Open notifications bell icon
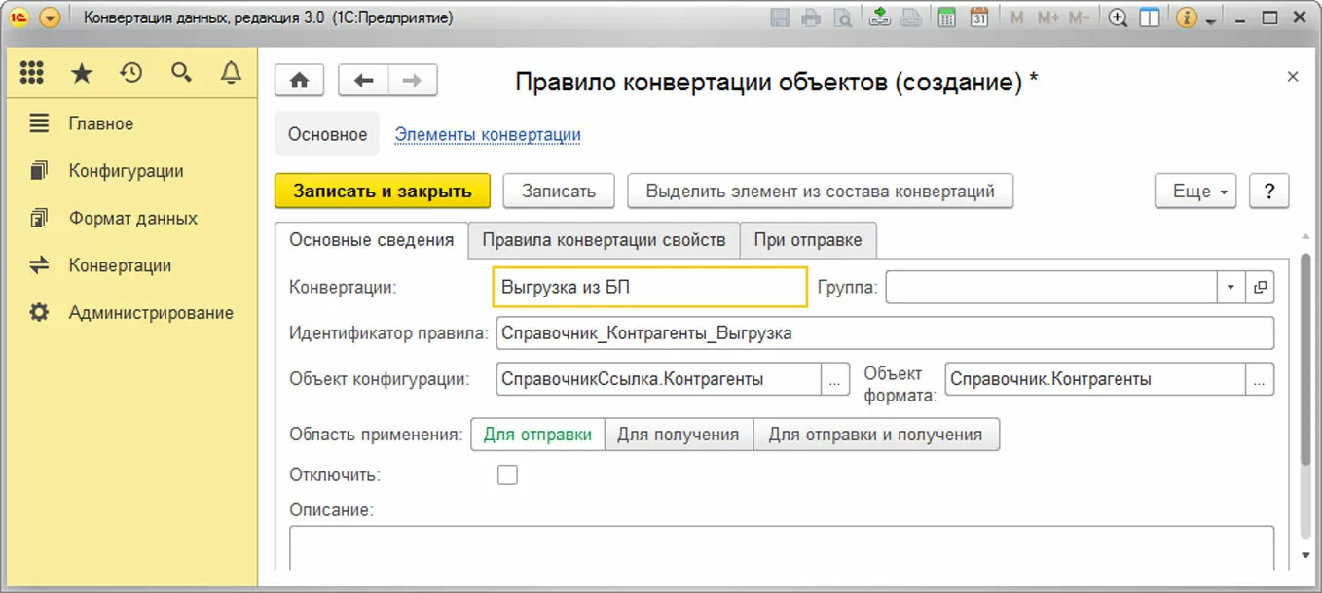1322x593 pixels. (x=231, y=73)
